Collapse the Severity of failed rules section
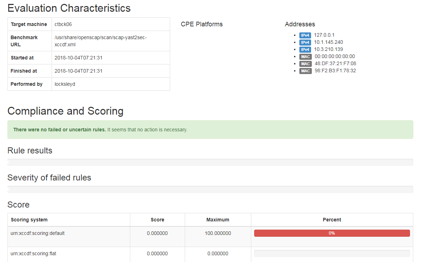 (49, 178)
